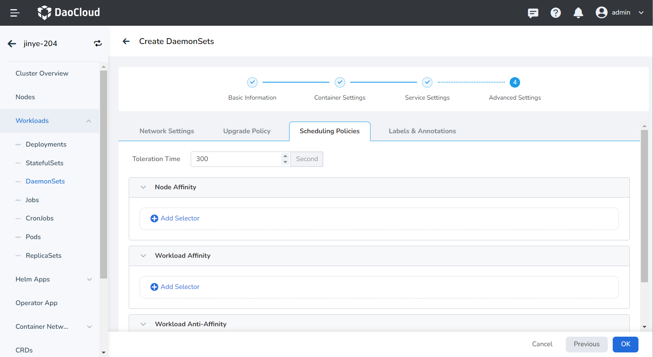The image size is (653, 357).
Task: Switch to the Labels & Annotations tab
Action: 422,131
